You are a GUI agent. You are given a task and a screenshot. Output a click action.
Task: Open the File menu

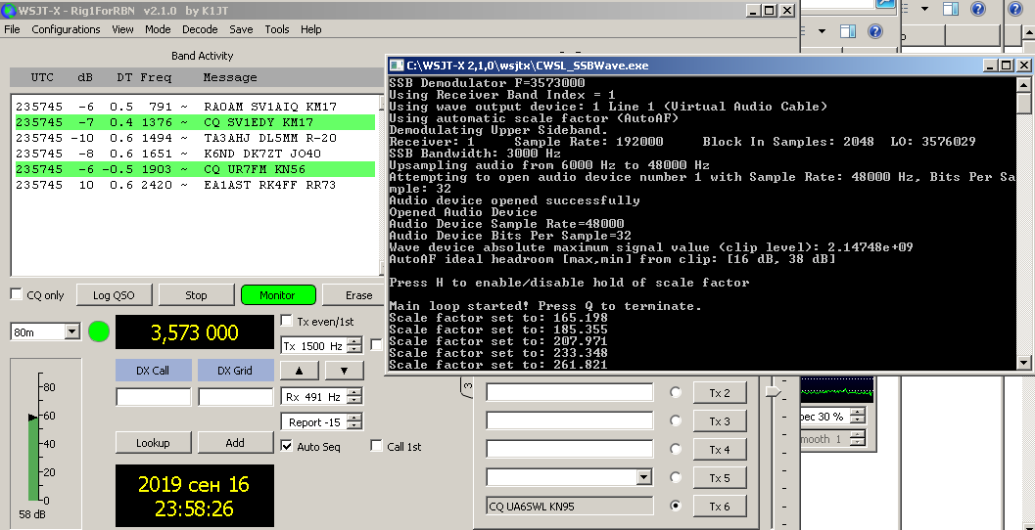pos(12,29)
